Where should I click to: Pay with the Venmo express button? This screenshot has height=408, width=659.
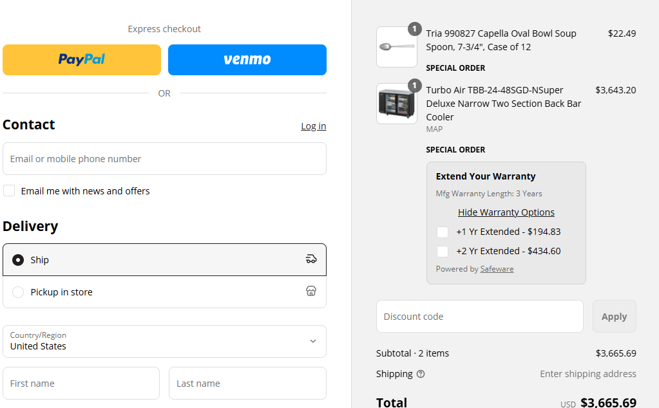(247, 60)
